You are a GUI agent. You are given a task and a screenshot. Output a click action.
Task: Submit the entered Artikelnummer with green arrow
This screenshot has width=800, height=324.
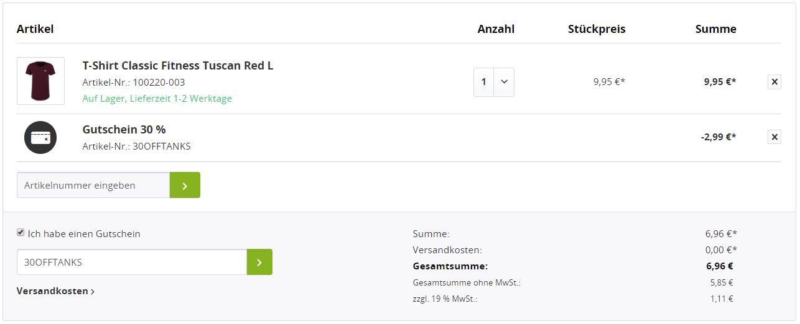(x=185, y=185)
